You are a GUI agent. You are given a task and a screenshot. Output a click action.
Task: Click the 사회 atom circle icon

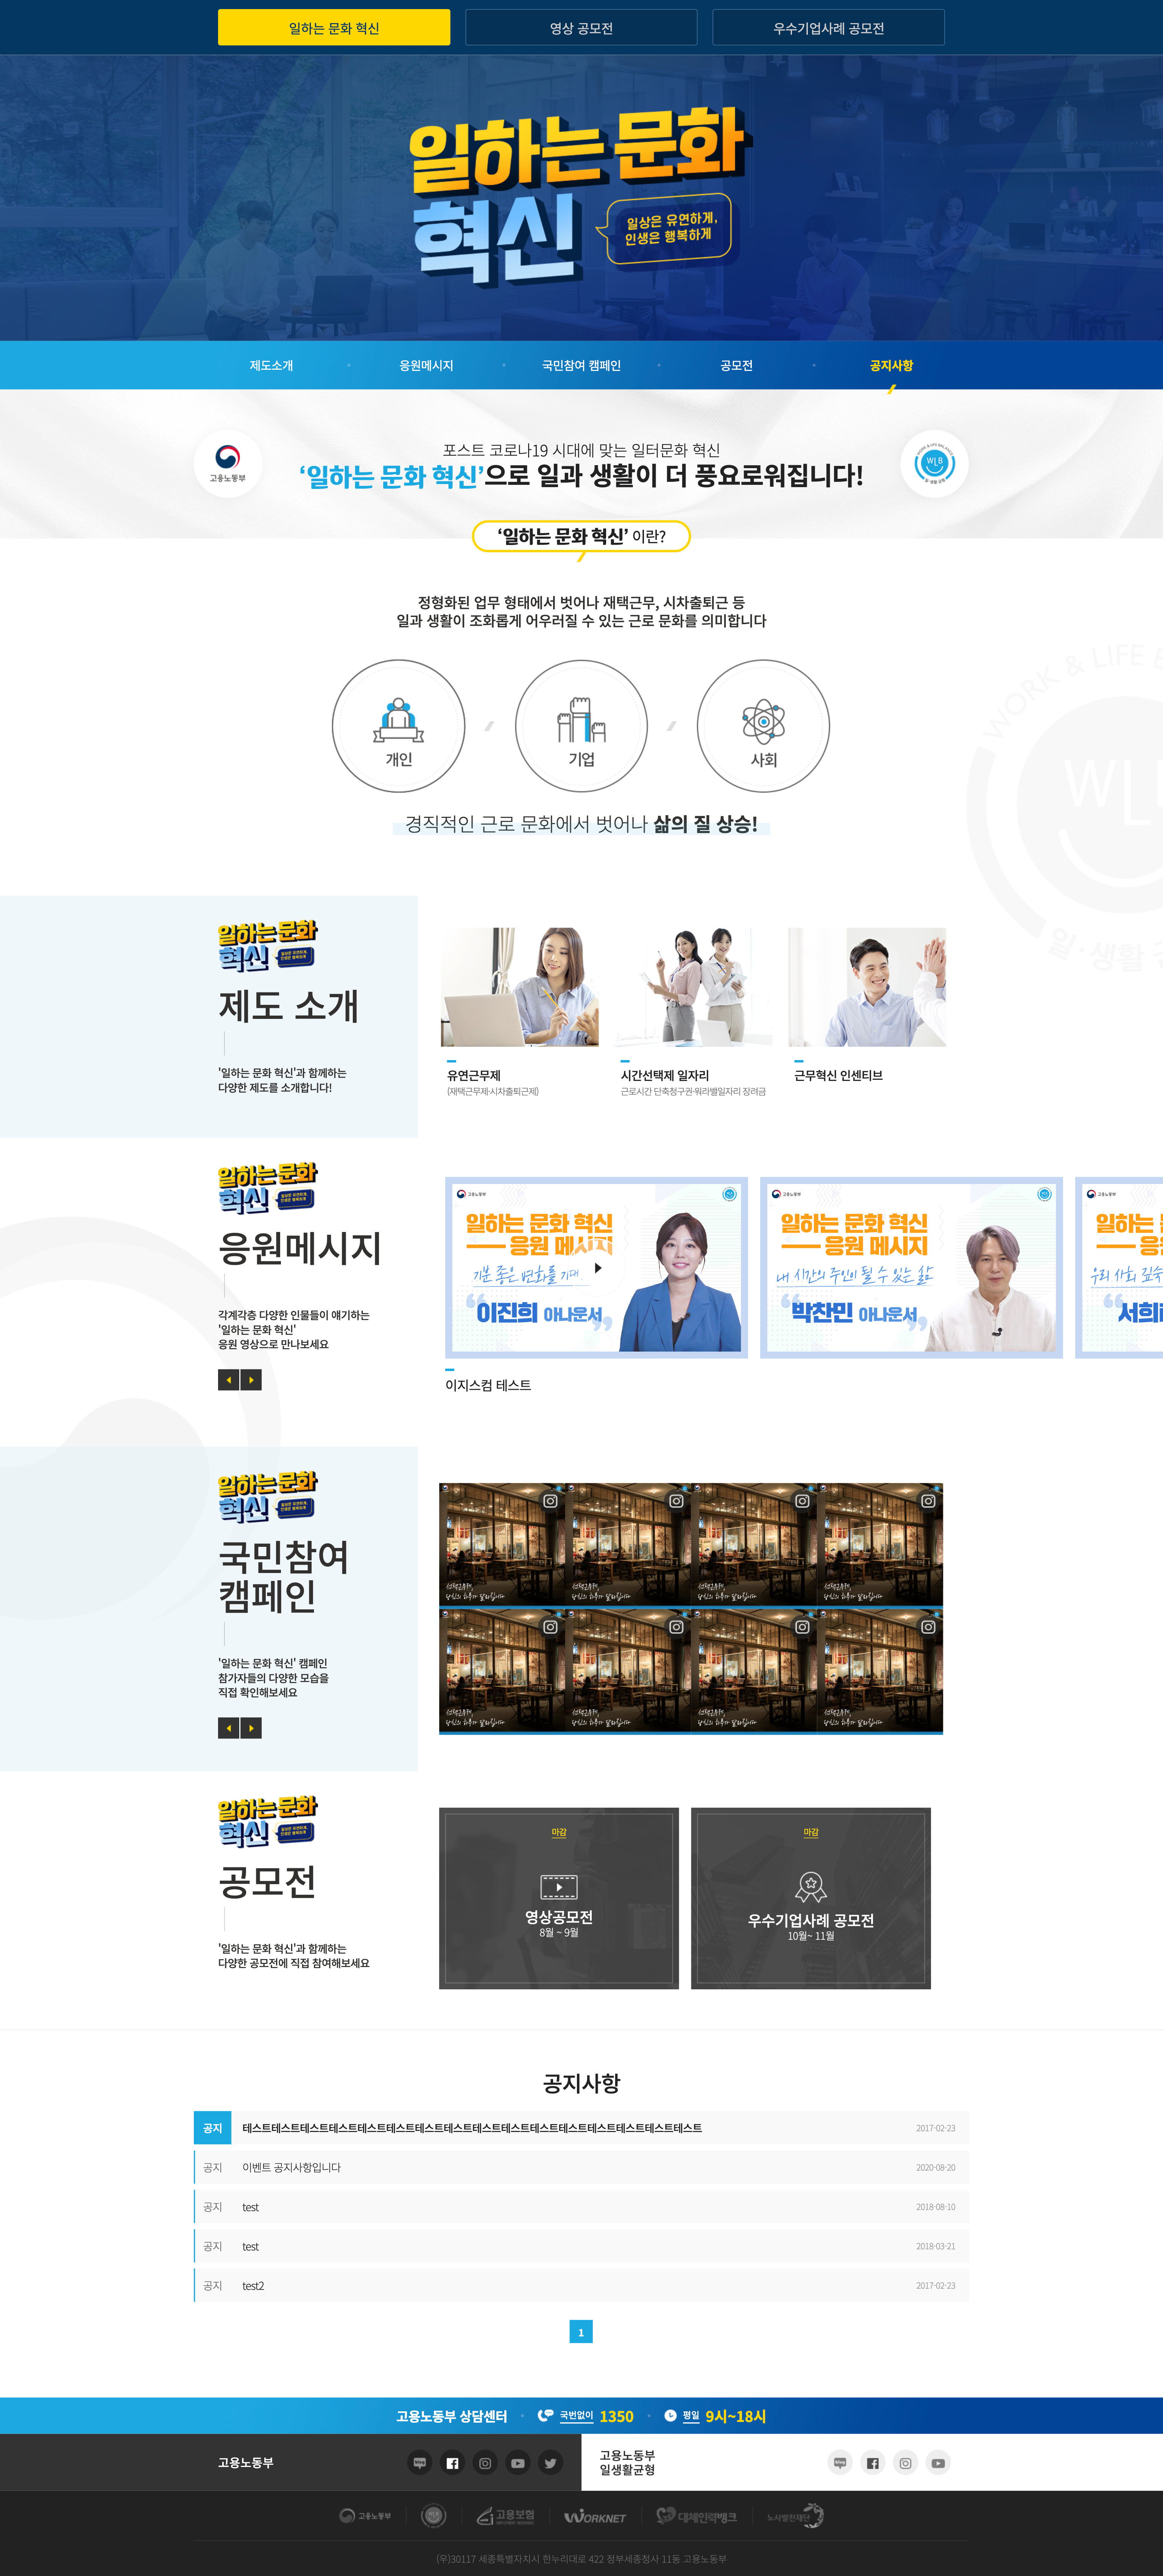[x=763, y=726]
